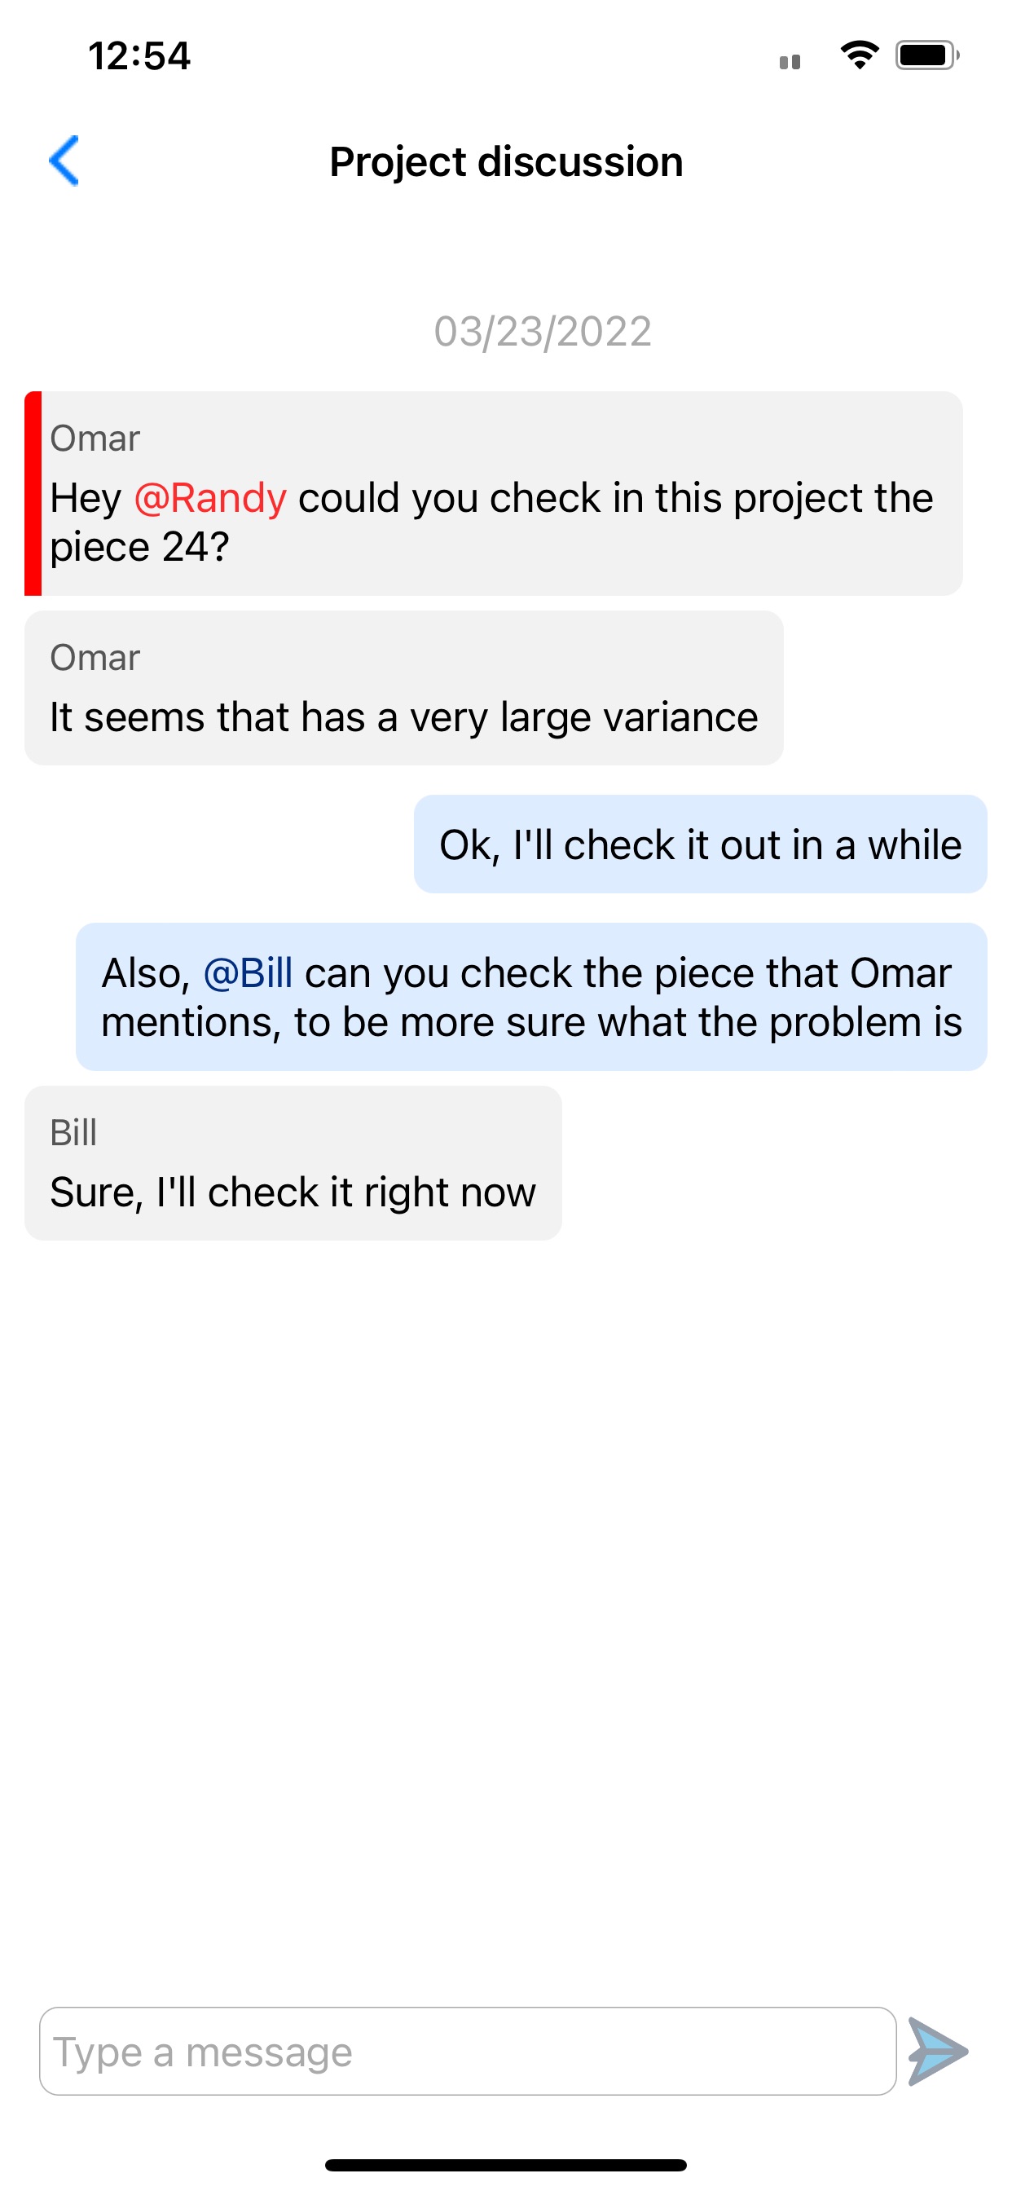
Task: Tap the send message arrow icon
Action: tap(937, 2051)
